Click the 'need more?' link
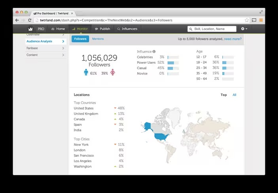The height and width of the screenshot is (193, 278). coord(233,39)
